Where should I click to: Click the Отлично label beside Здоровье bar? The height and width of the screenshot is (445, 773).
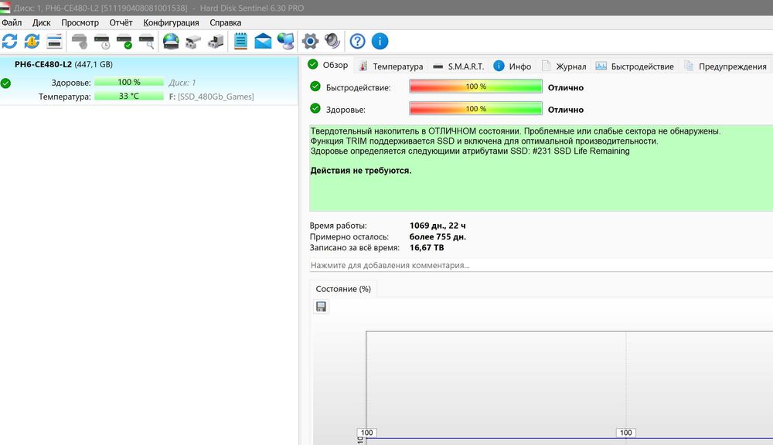tap(566, 110)
